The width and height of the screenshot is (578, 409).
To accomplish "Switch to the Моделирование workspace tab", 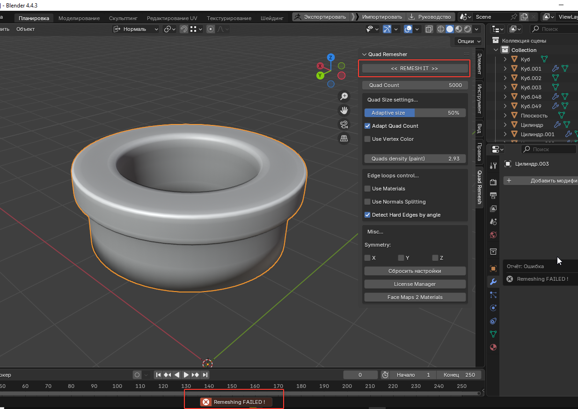I will (79, 18).
